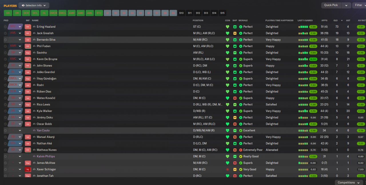Click İlkay Gündoğan's Vac status badge
This screenshot has width=366, height=185.
coord(28,79)
